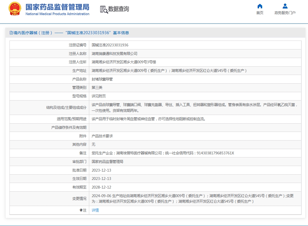Select the 变更情况 2024-09-06 change record
The width and height of the screenshot is (308, 226).
(192, 199)
